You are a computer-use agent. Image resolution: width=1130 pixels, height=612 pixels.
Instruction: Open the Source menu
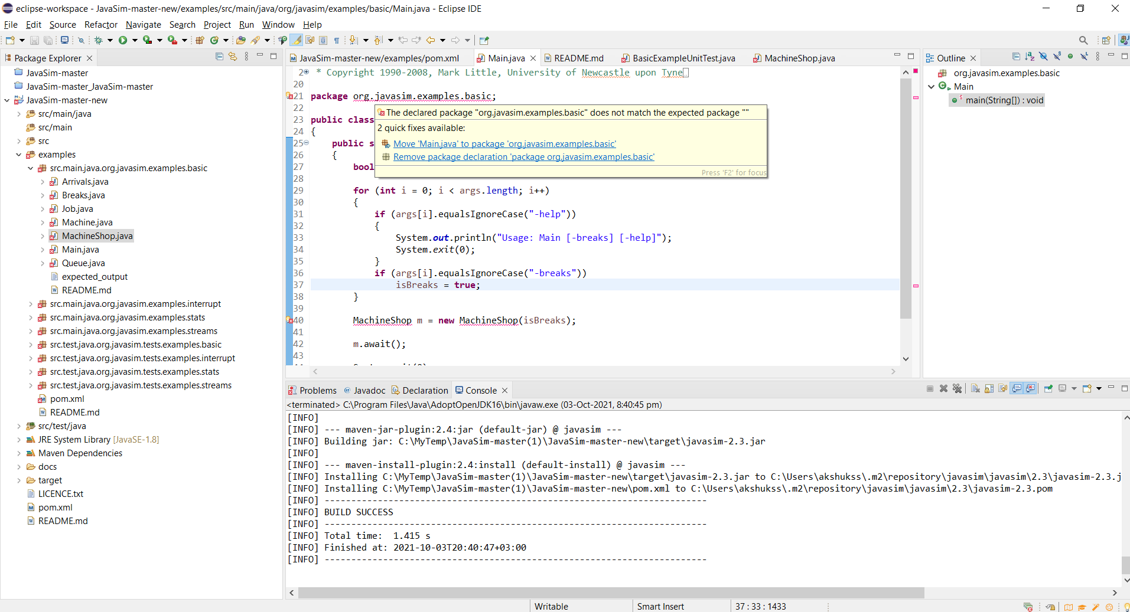tap(63, 25)
